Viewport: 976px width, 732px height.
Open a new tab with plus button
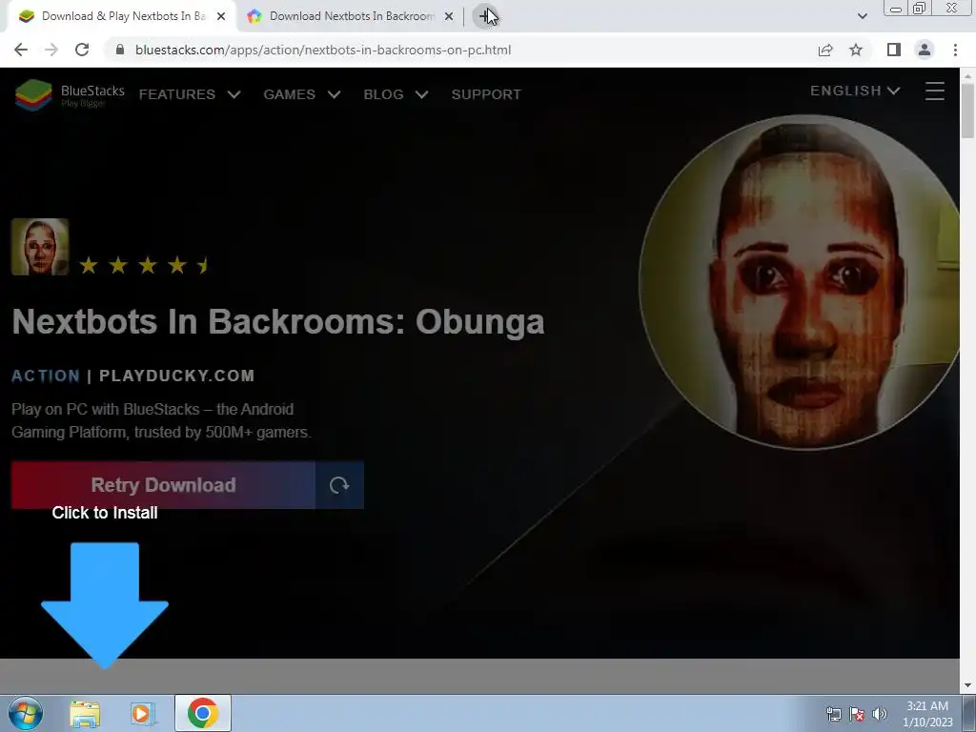click(x=486, y=16)
